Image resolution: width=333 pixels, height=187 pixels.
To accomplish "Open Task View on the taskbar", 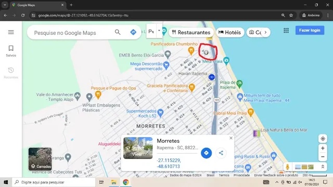I will (101, 182).
